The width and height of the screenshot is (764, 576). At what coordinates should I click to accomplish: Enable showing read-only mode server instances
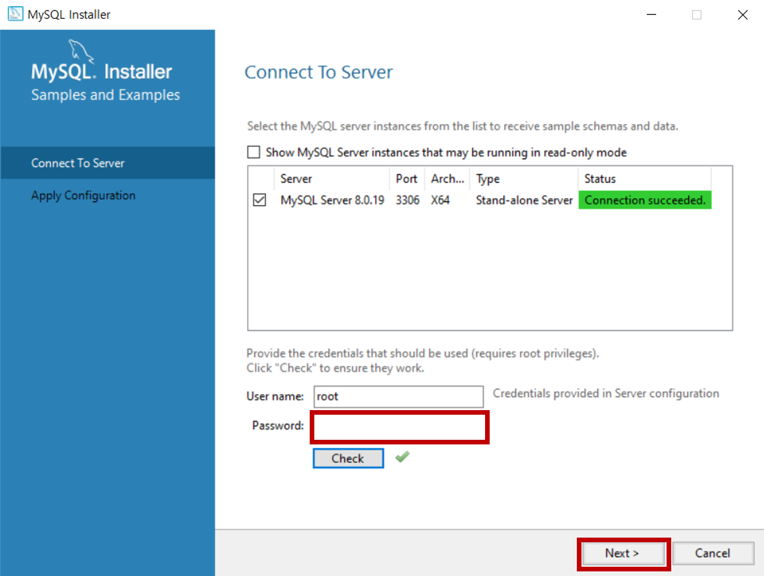254,152
